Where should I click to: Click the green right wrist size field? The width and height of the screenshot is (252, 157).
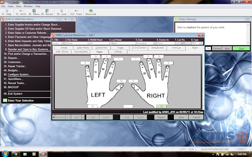pos(161,106)
